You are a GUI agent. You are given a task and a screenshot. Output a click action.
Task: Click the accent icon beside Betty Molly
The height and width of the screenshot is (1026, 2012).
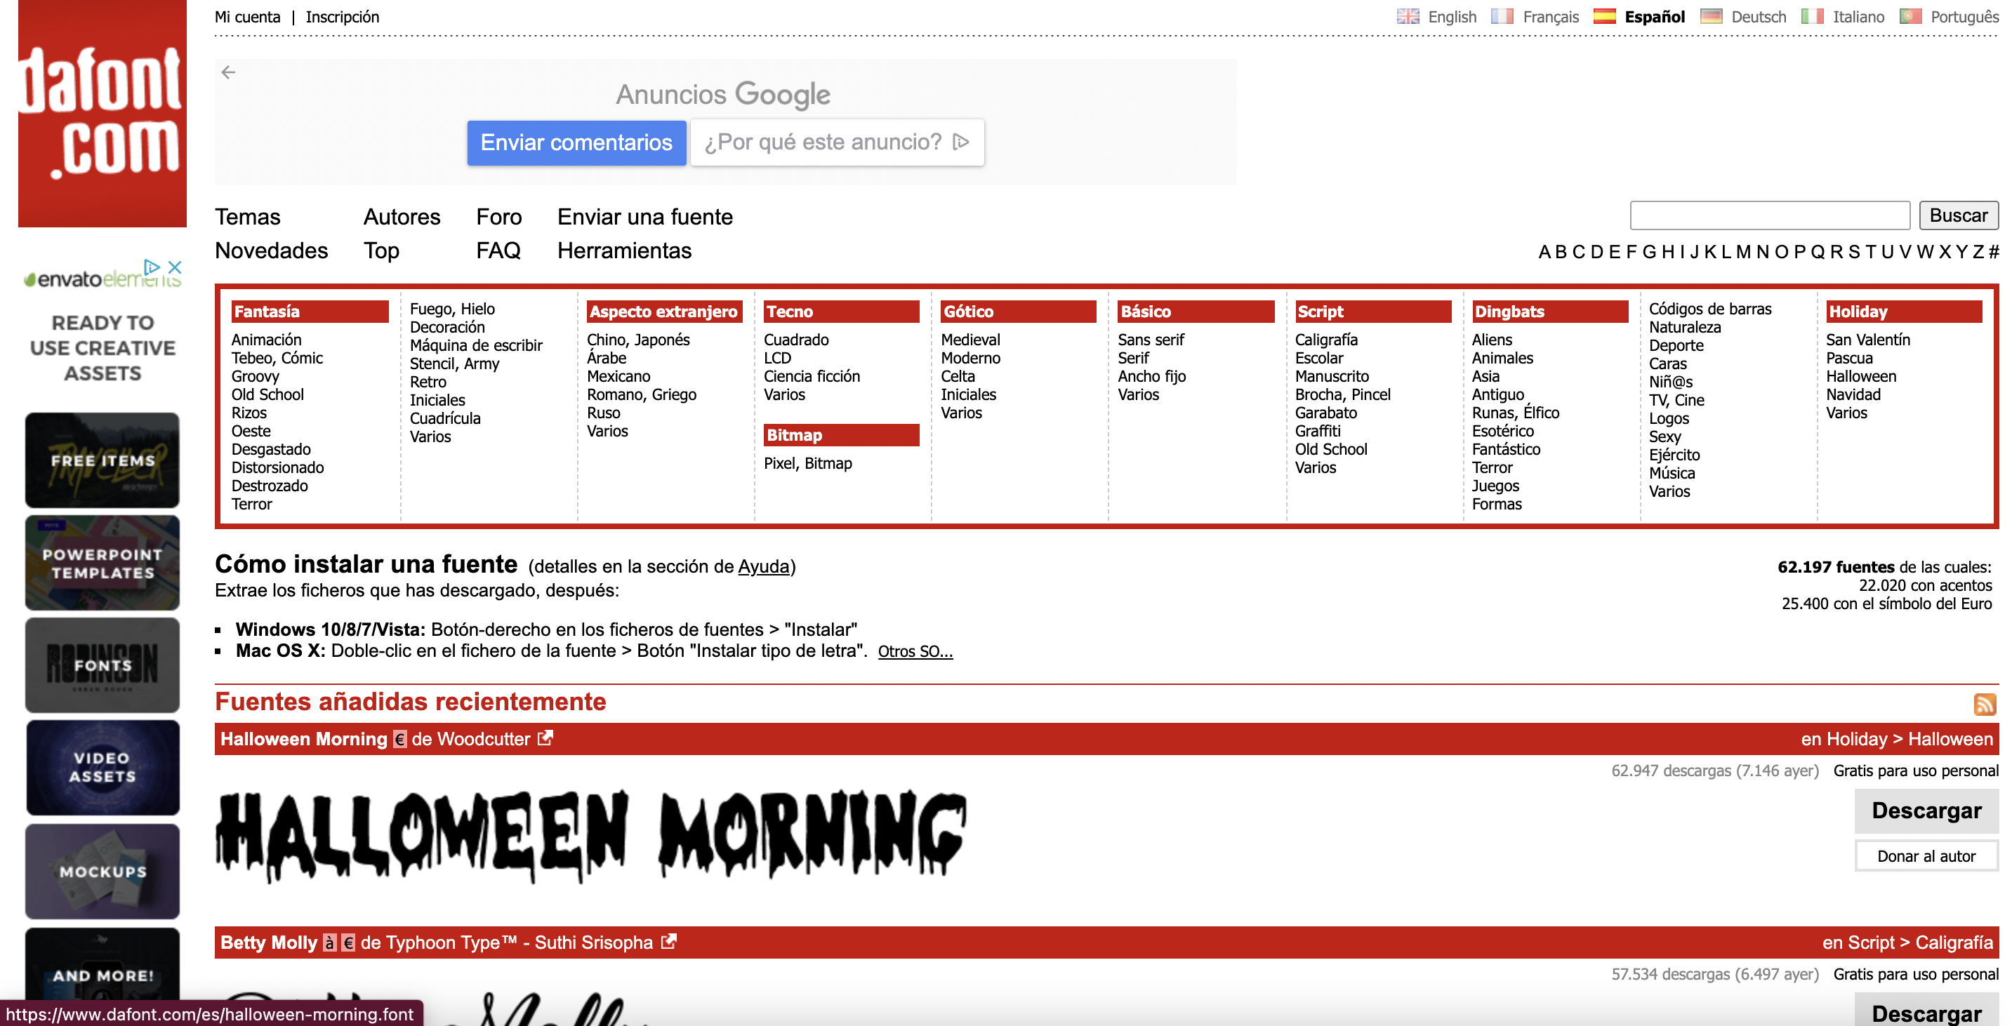pos(330,943)
